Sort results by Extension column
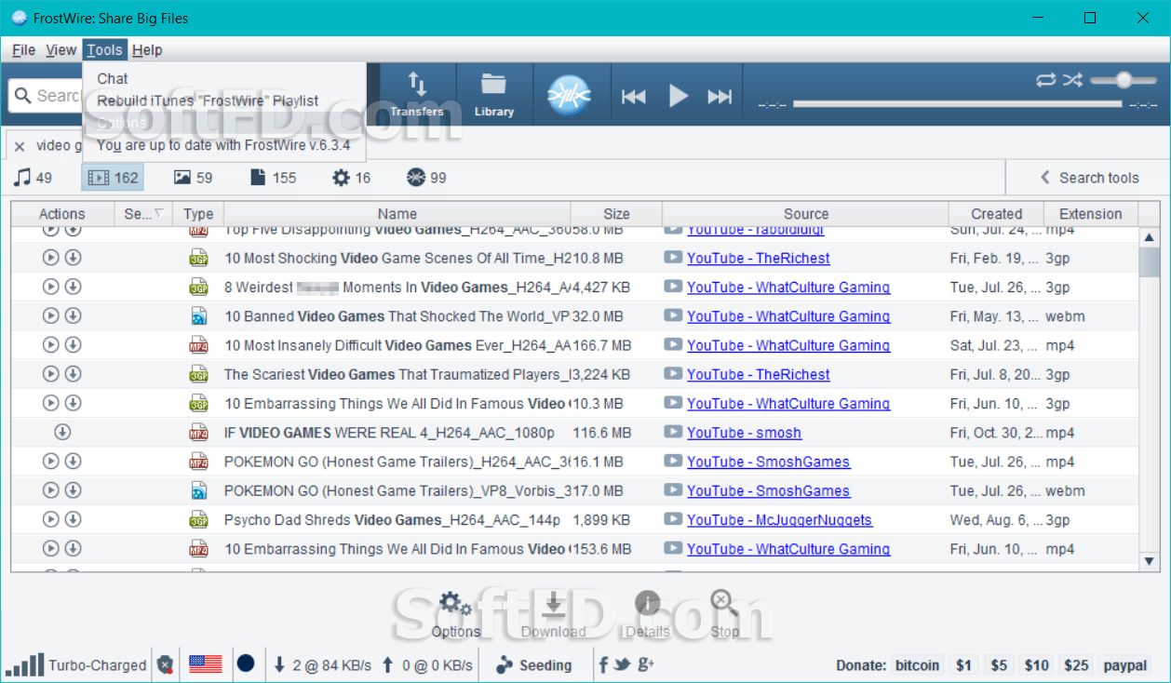Viewport: 1171px width, 683px height. [1090, 214]
